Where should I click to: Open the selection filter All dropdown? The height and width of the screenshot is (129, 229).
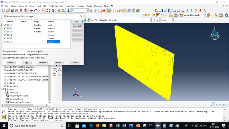[88, 10]
